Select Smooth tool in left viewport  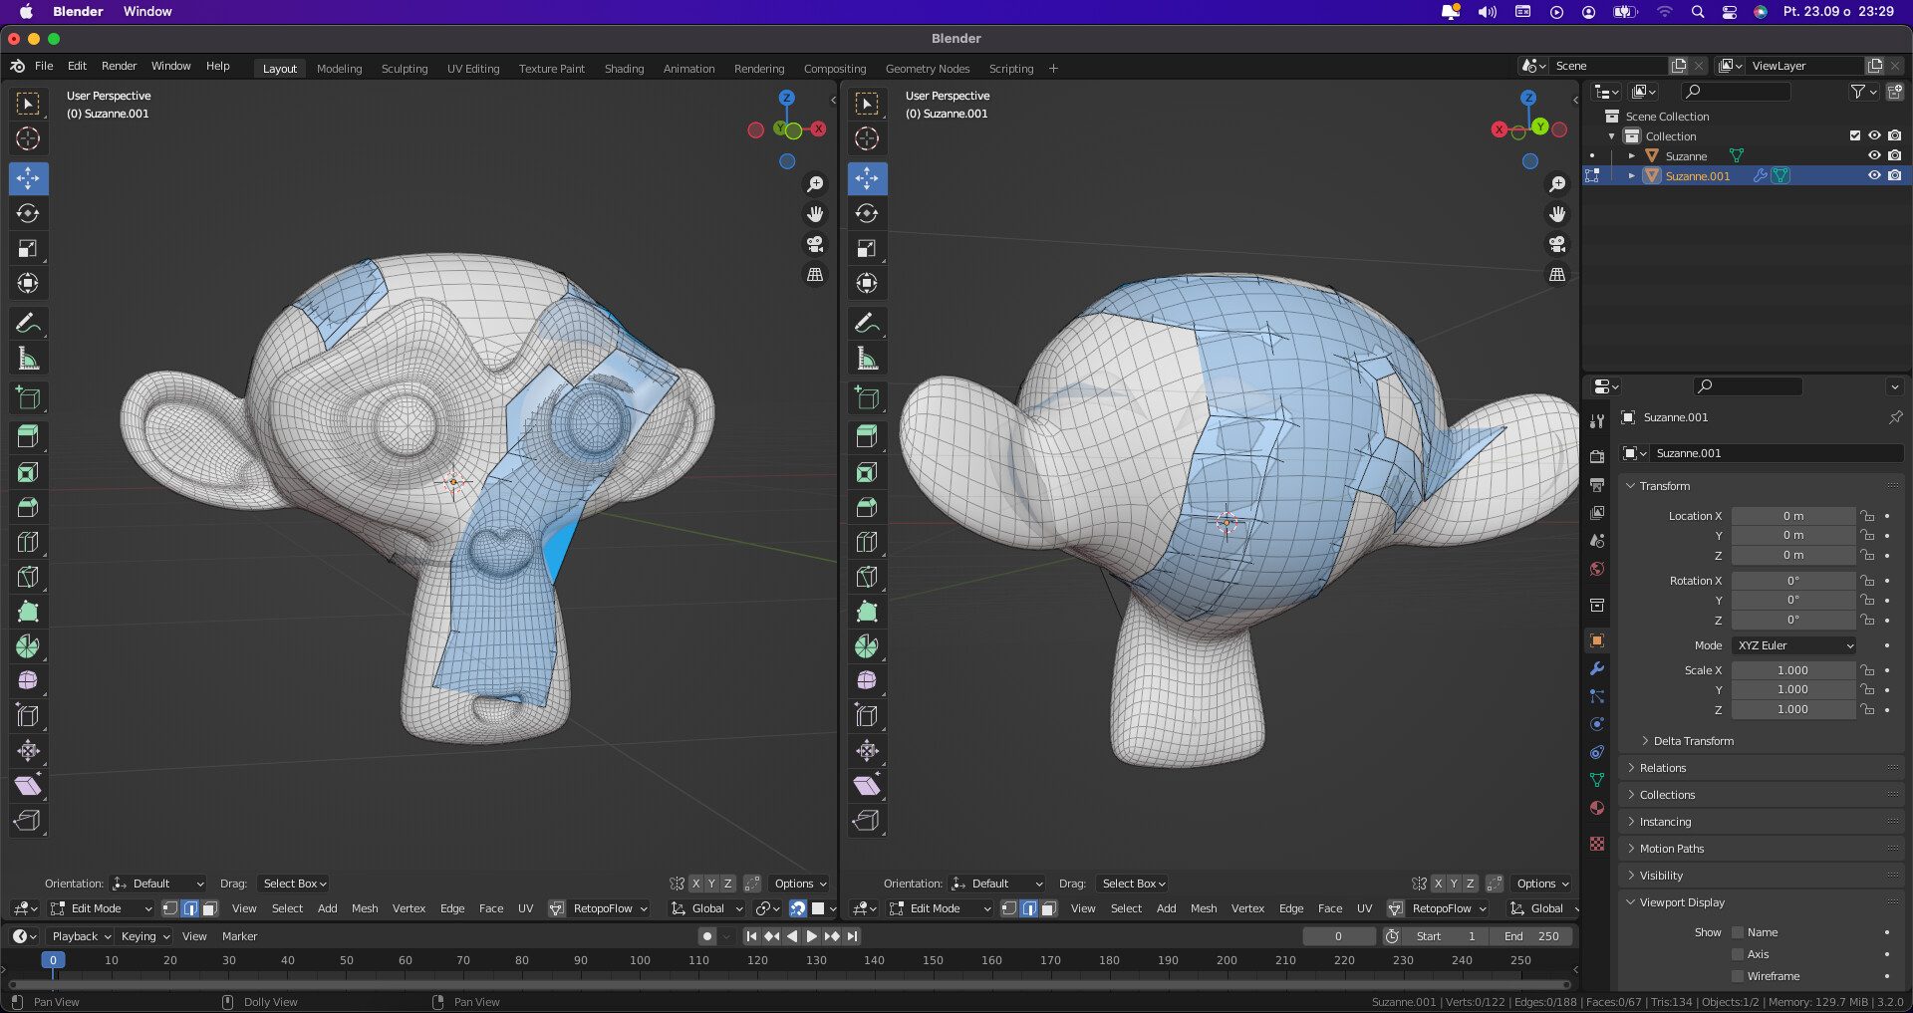tap(29, 681)
